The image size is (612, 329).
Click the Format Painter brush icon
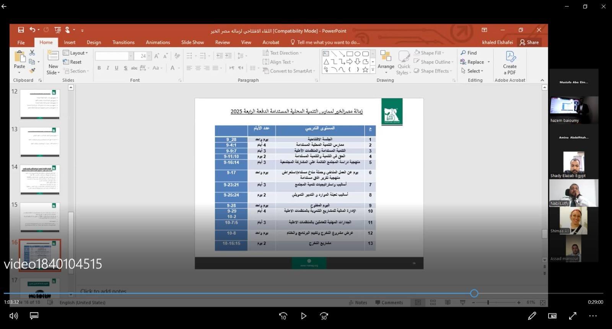(32, 70)
